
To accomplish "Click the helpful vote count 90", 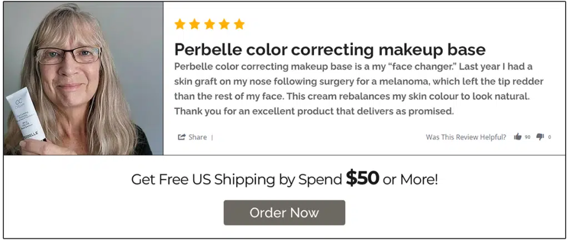I will (x=527, y=137).
